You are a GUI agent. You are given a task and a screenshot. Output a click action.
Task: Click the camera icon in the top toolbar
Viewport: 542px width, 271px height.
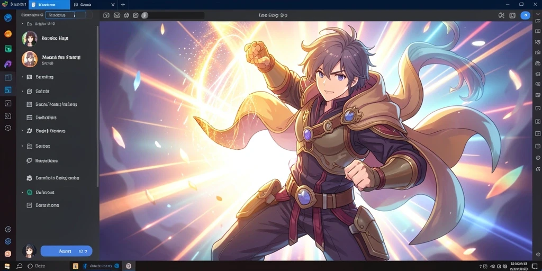pos(136,15)
